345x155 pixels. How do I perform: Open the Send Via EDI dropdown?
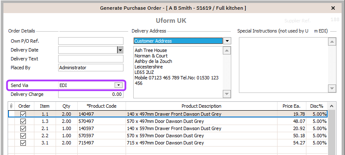pos(118,85)
